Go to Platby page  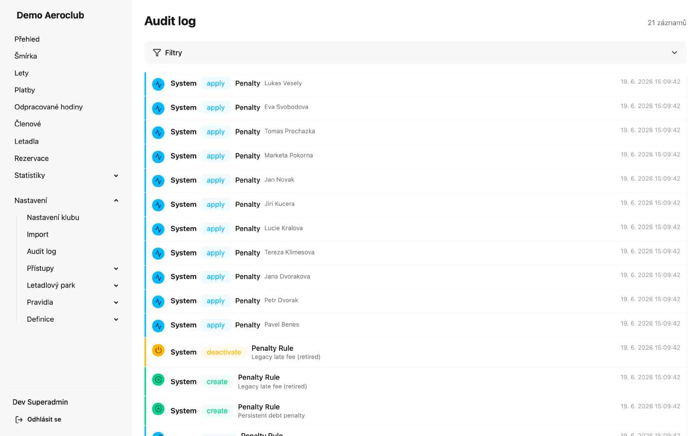pos(24,90)
